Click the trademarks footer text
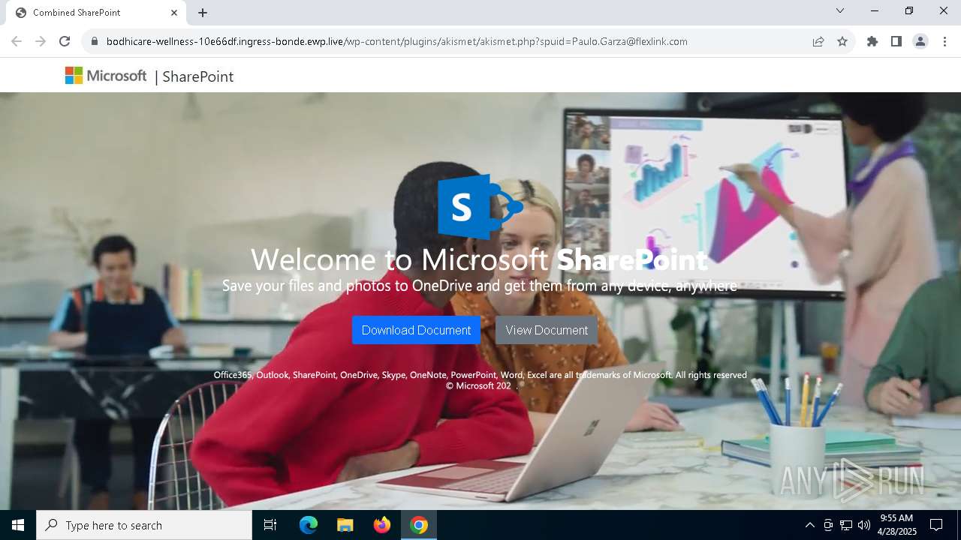 480,375
